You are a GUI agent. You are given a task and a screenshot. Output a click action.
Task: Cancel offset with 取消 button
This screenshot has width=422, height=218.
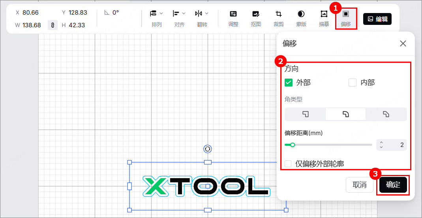(x=360, y=185)
